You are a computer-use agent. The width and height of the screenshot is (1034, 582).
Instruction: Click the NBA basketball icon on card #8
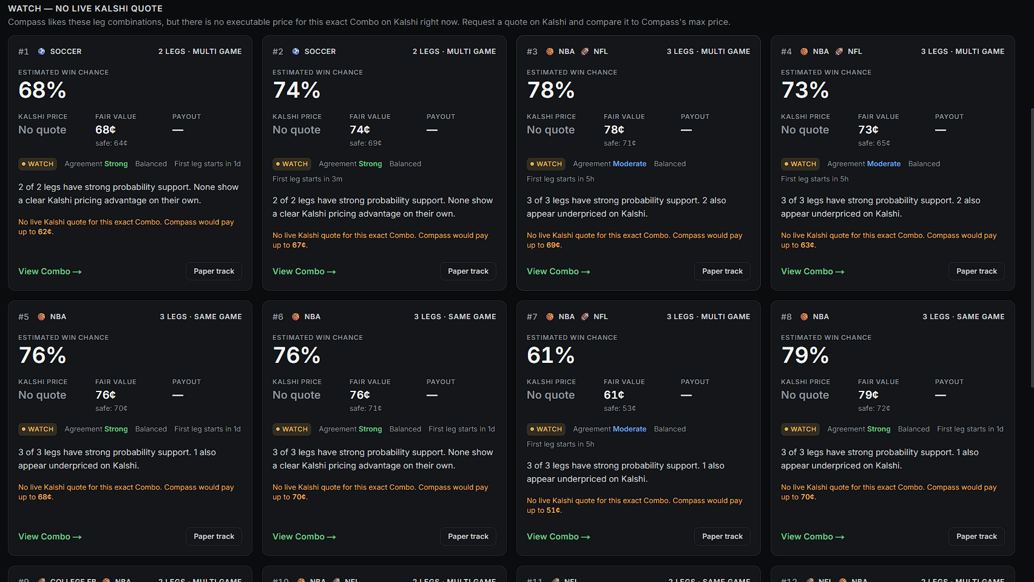[804, 317]
